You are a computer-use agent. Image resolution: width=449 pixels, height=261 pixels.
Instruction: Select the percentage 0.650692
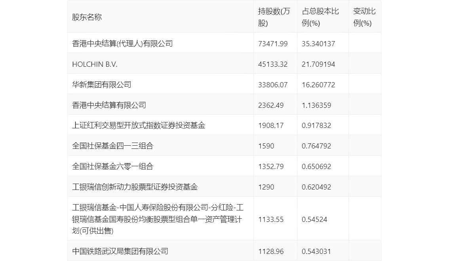click(316, 167)
